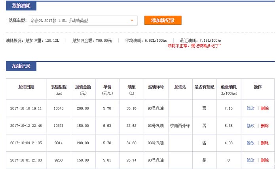Viewport: 277px width, 169px height.
Task: Click 删除 for the 2017-10-12 record
Action: click(264, 126)
